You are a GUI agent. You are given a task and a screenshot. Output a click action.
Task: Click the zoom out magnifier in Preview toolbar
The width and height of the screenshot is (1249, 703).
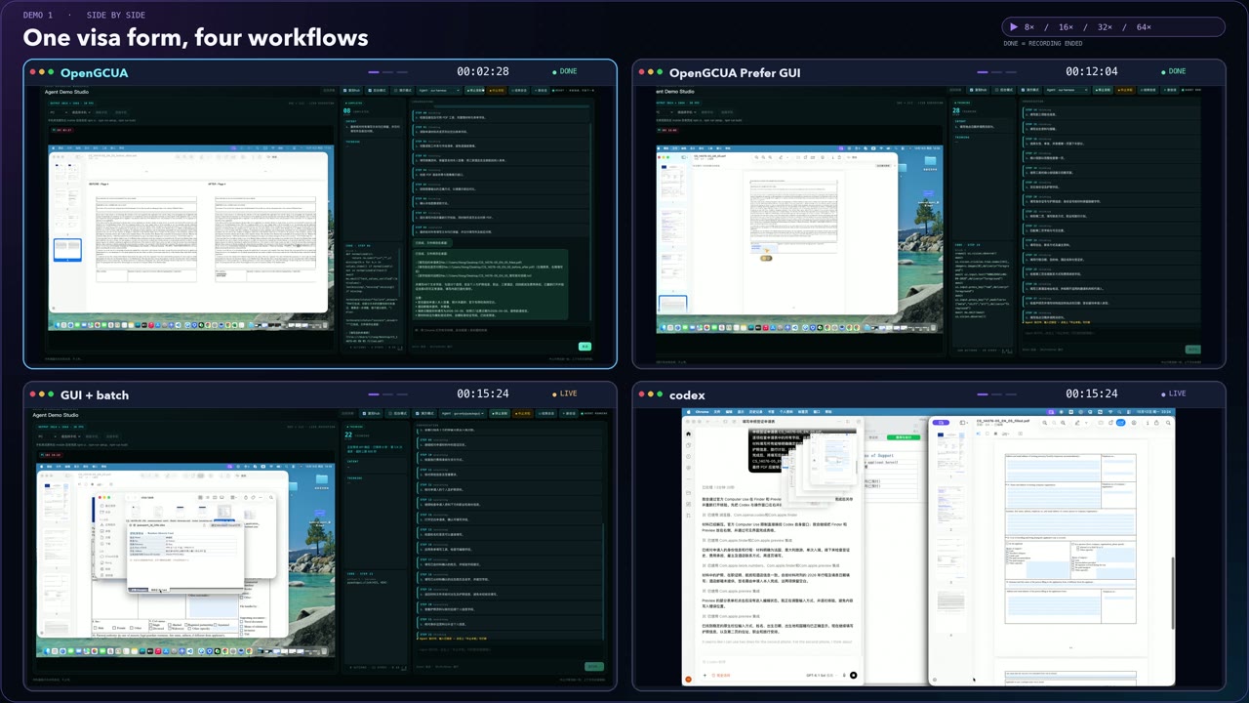pyautogui.click(x=1045, y=423)
